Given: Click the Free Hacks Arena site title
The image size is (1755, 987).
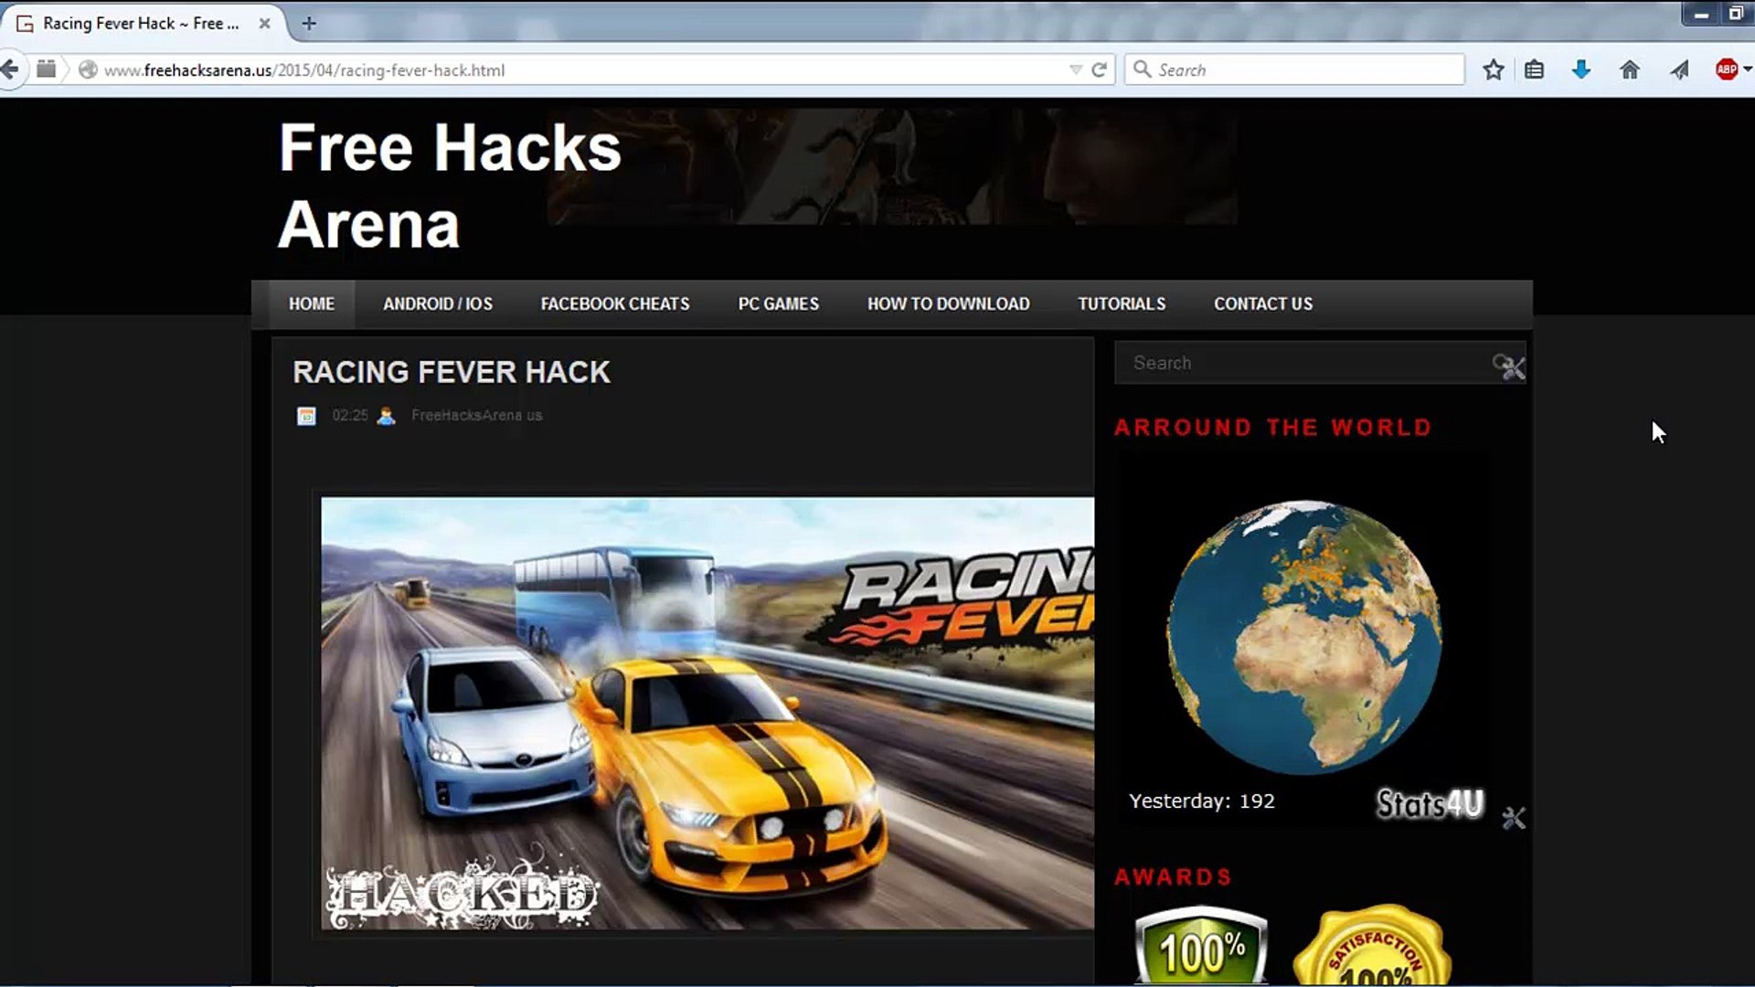Looking at the screenshot, I should (450, 186).
